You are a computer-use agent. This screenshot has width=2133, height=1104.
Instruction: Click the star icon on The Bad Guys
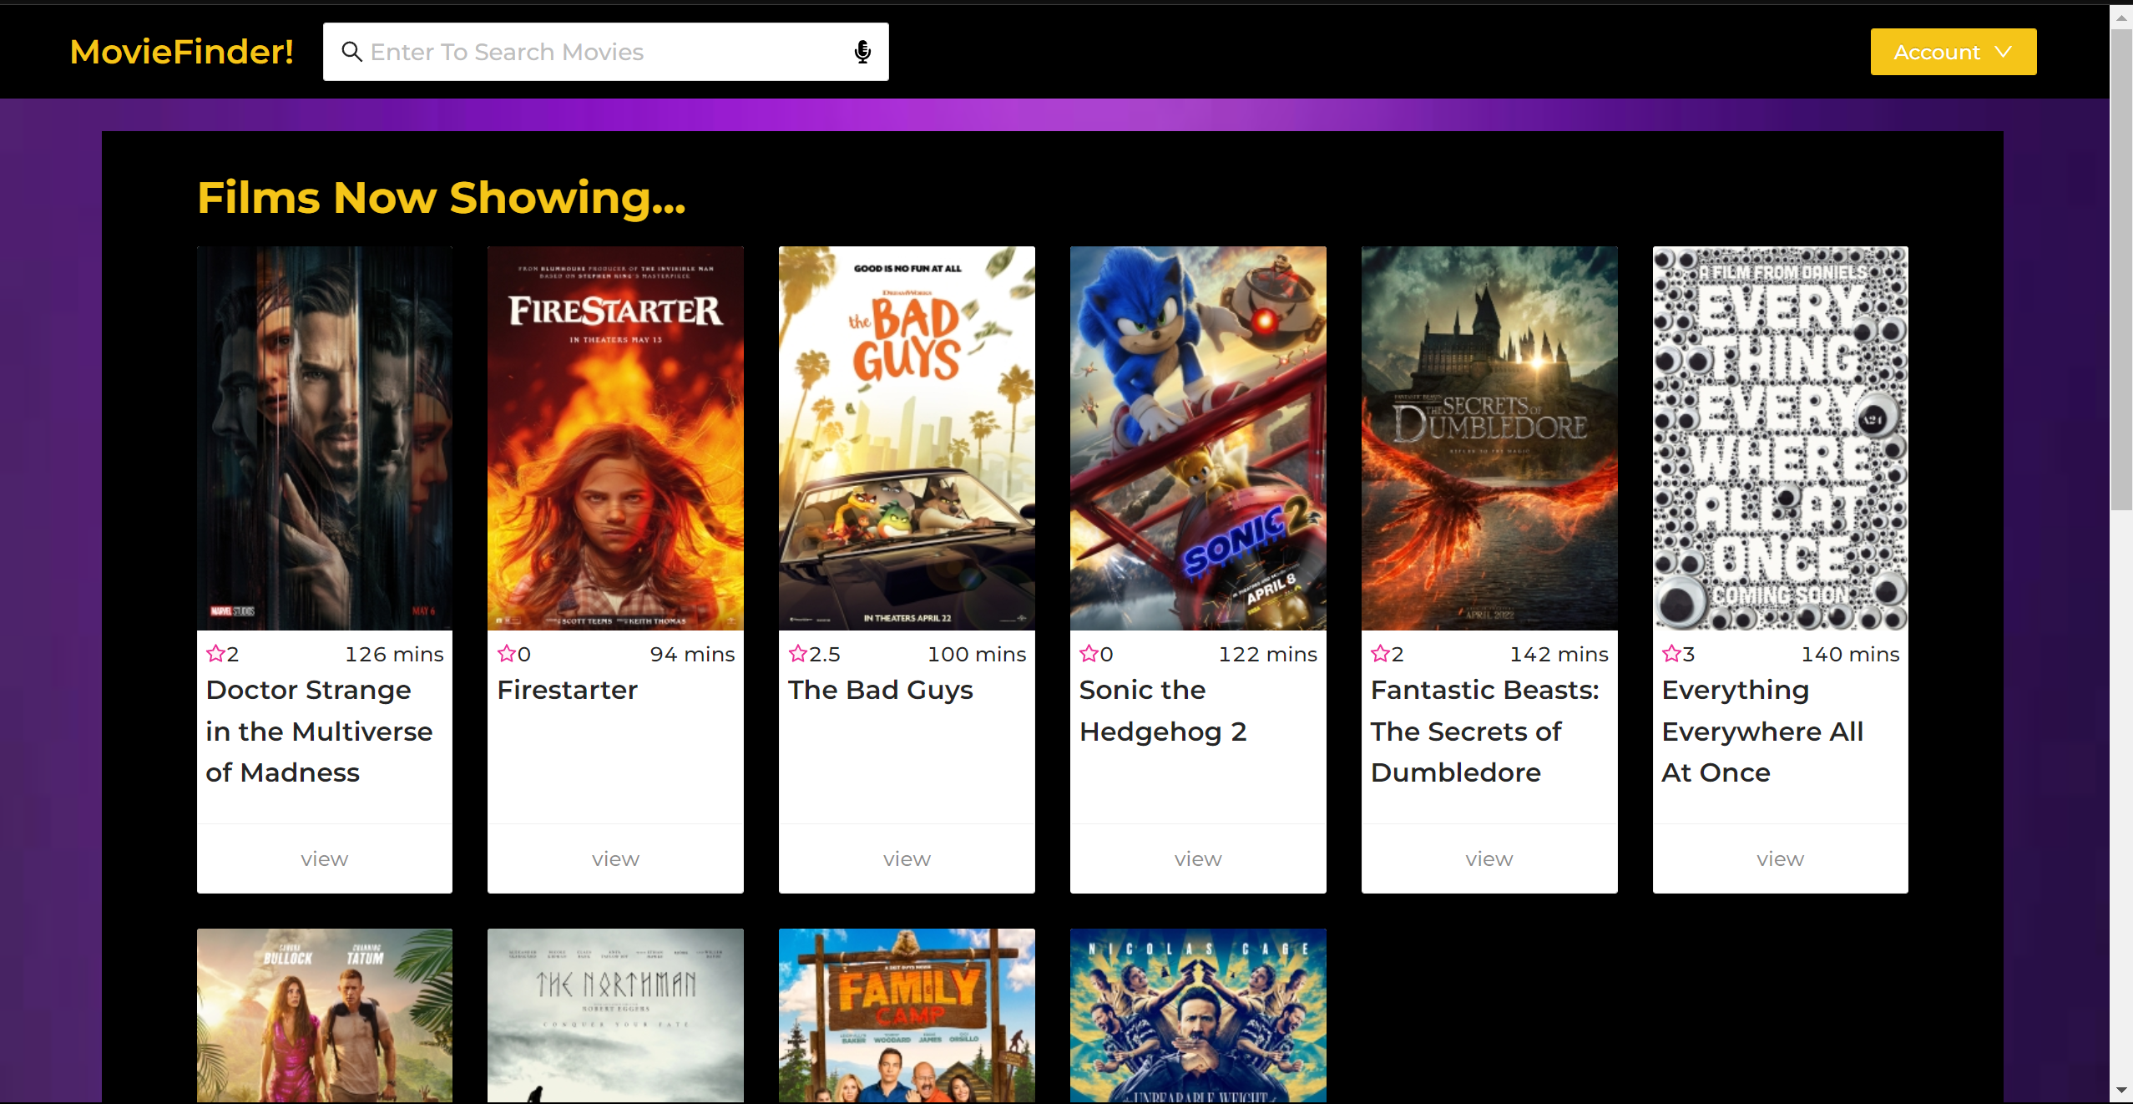(x=797, y=654)
